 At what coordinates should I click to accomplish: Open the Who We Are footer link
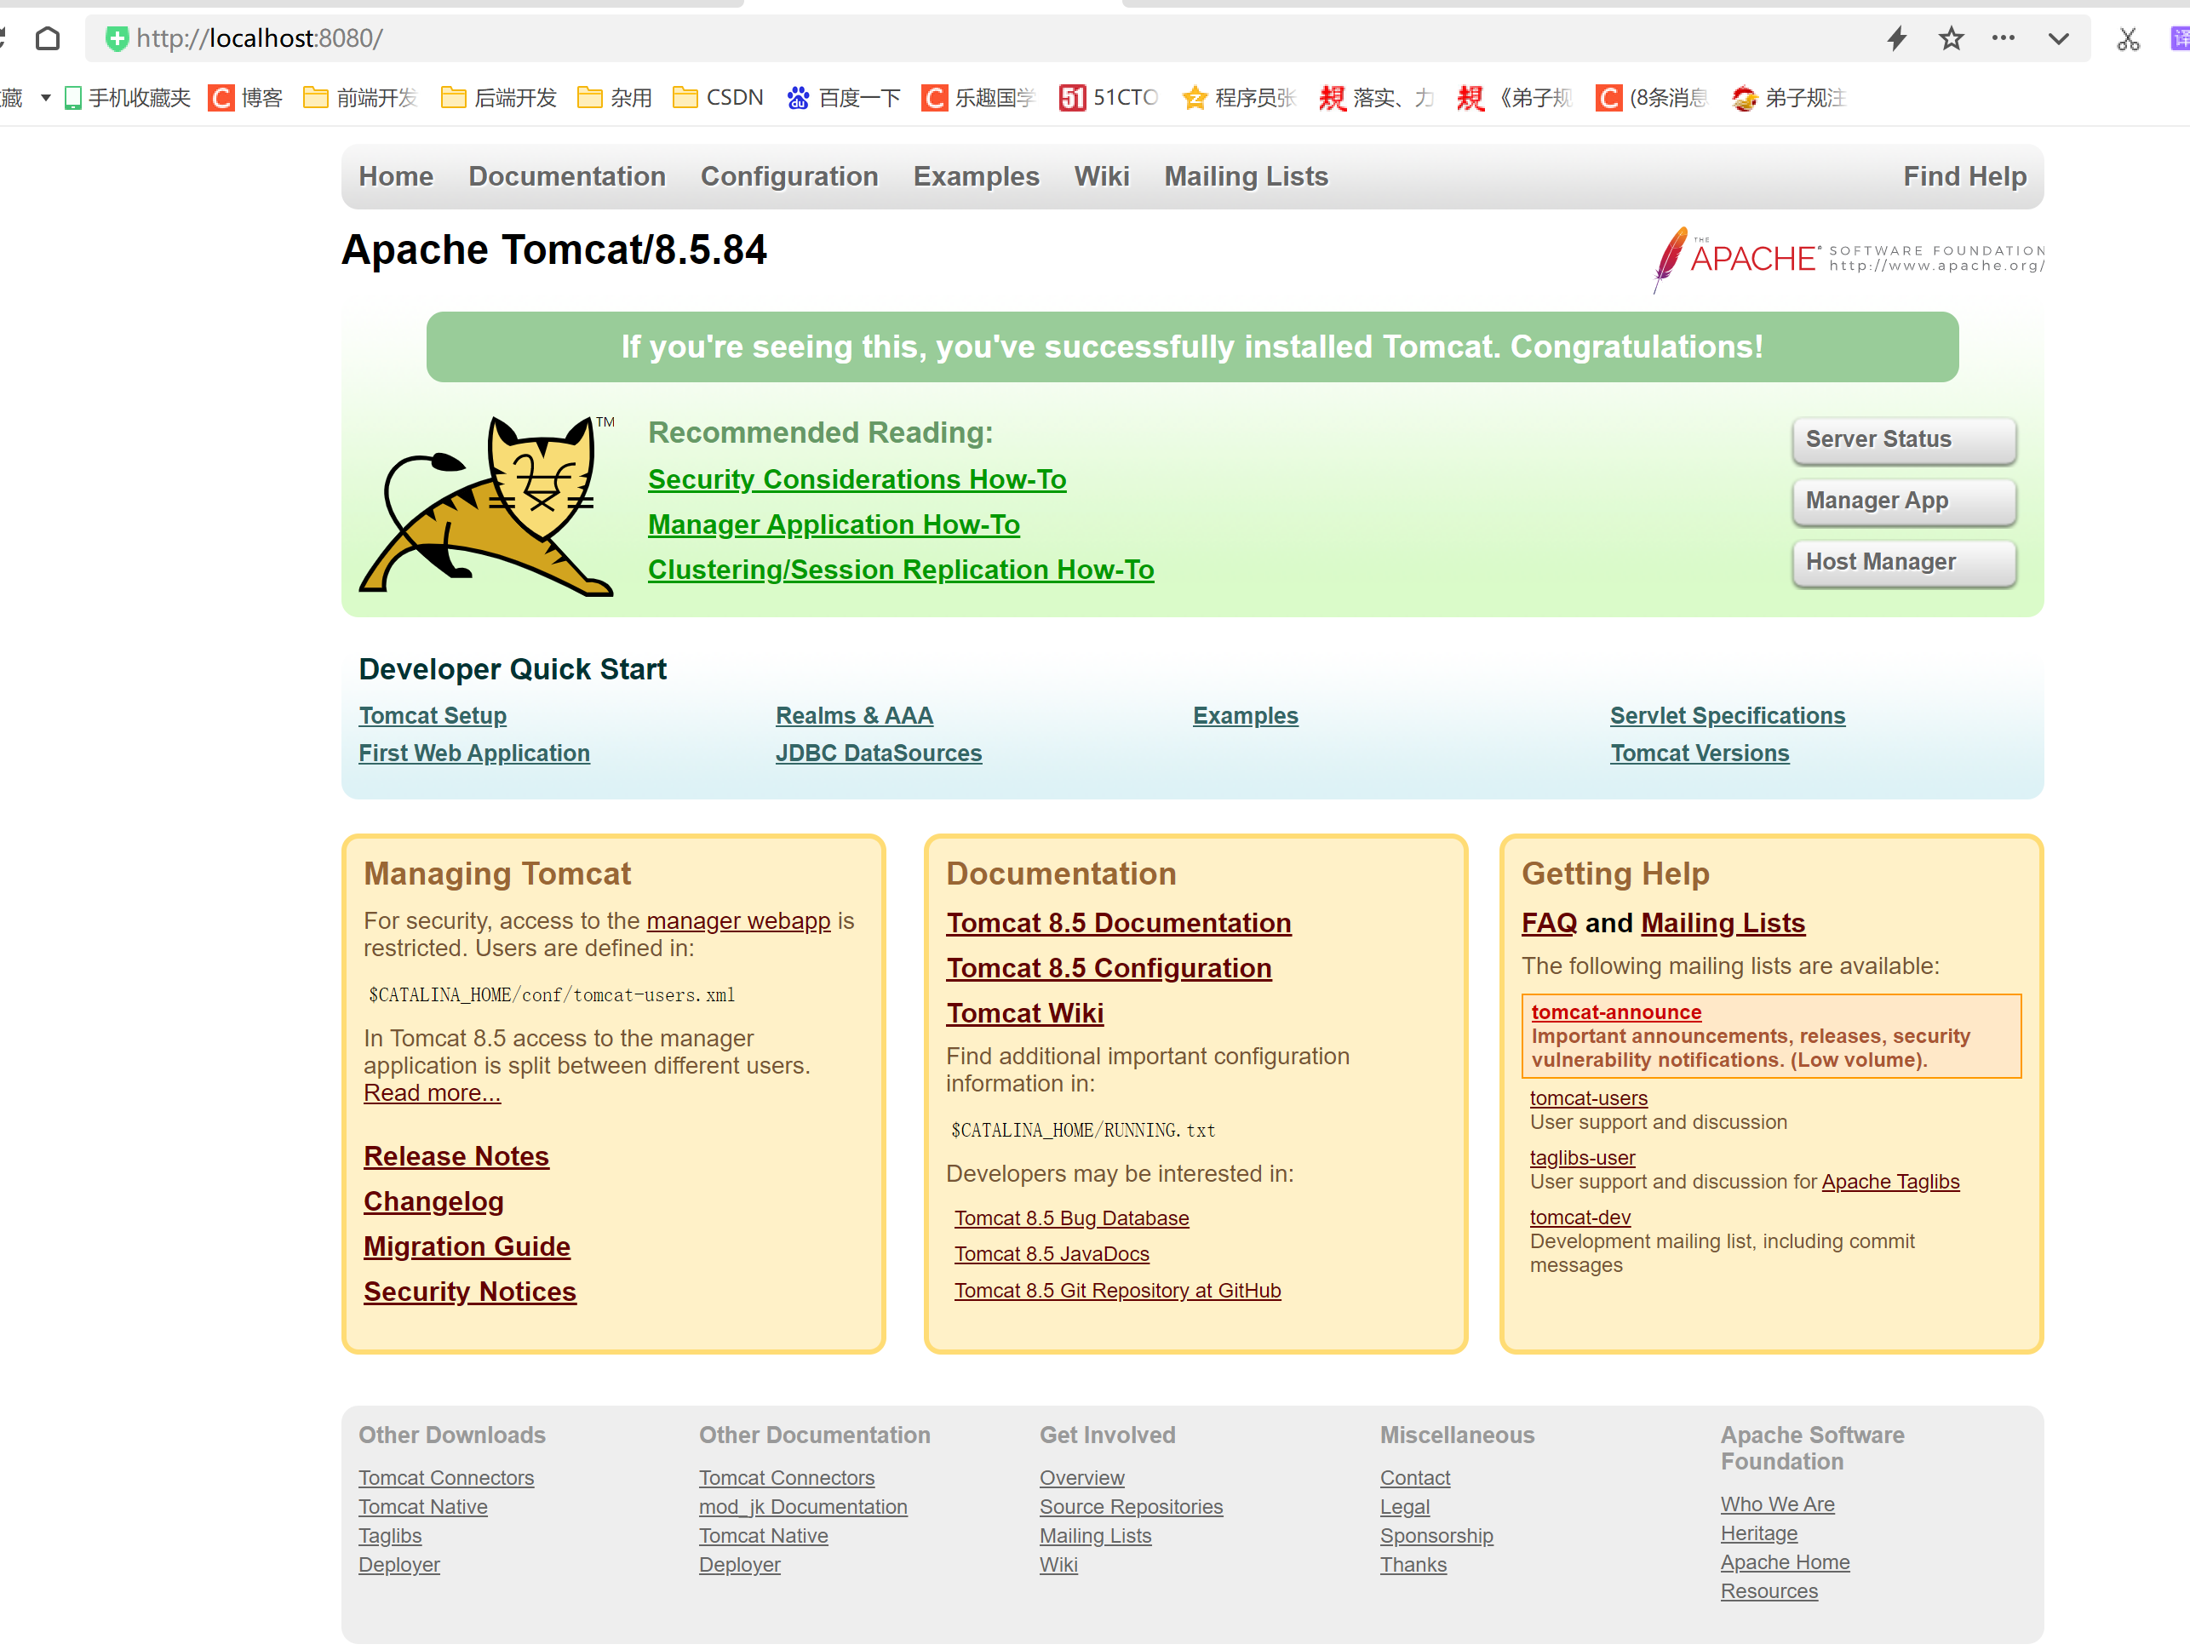(x=1777, y=1504)
